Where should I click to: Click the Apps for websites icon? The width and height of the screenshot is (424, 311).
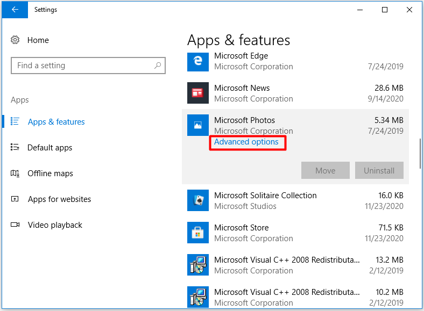click(15, 199)
